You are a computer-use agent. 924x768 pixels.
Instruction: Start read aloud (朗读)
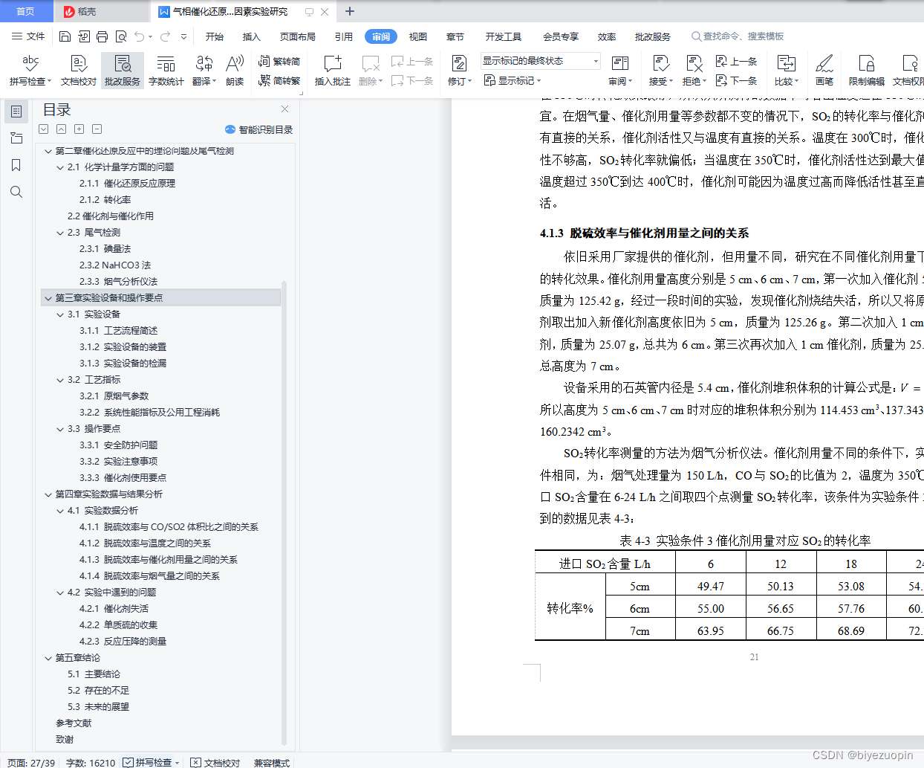pos(235,71)
